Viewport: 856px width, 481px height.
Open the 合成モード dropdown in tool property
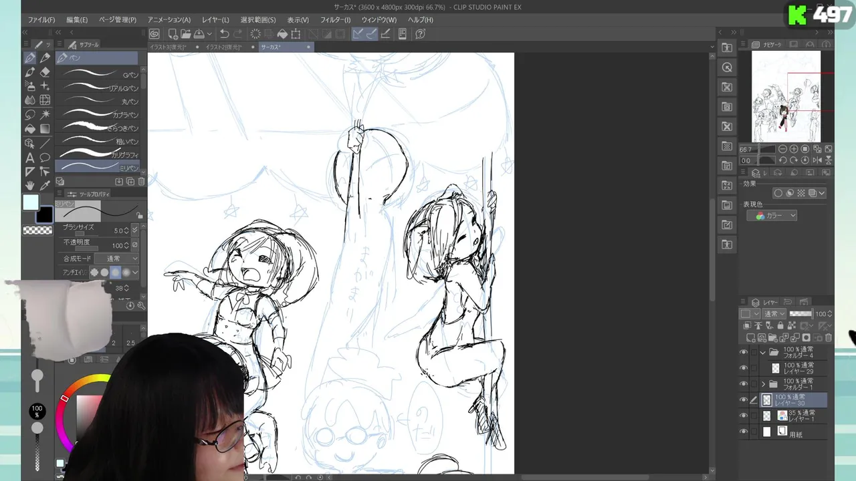tap(116, 259)
